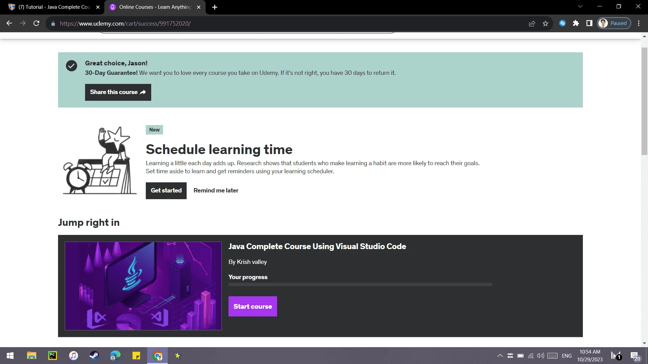Open iTunes from the taskbar

point(74,356)
